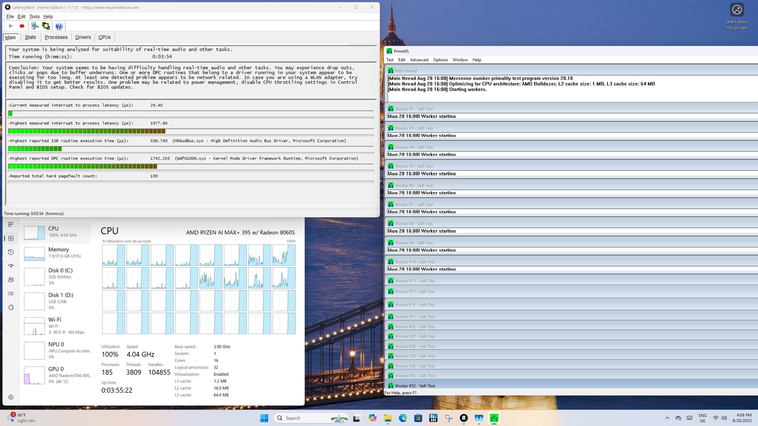The image size is (758, 426).
Task: Open the Tools menu in LatencyMon
Action: [34, 17]
